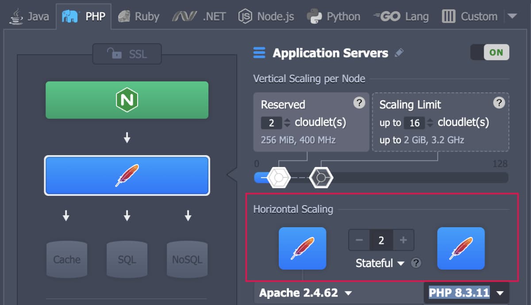The image size is (531, 305).
Task: Open the PHP 8.3.11 version dropdown
Action: click(x=466, y=293)
